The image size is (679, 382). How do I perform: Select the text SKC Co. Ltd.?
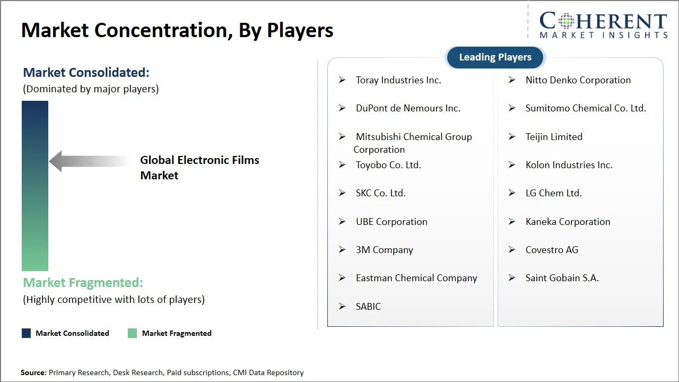[381, 193]
